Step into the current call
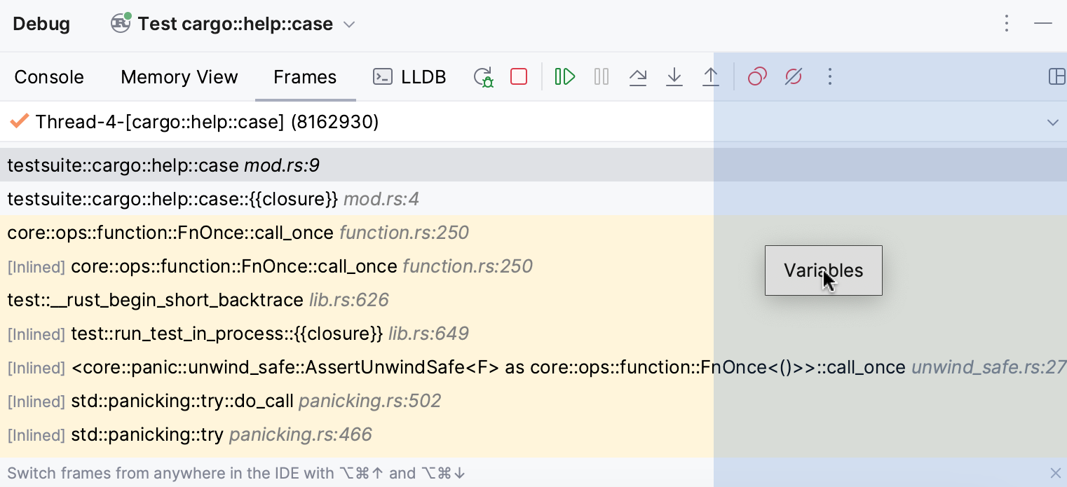Screen dimensions: 1067x487 674,76
